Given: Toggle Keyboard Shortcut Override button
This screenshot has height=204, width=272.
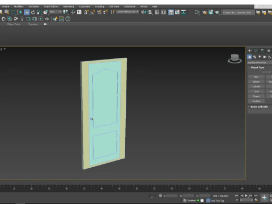Looking at the screenshot, I should point(79,12).
